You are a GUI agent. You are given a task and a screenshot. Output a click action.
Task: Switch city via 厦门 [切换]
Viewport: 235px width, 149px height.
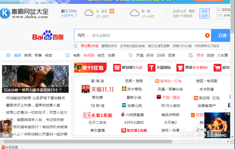click(x=69, y=11)
